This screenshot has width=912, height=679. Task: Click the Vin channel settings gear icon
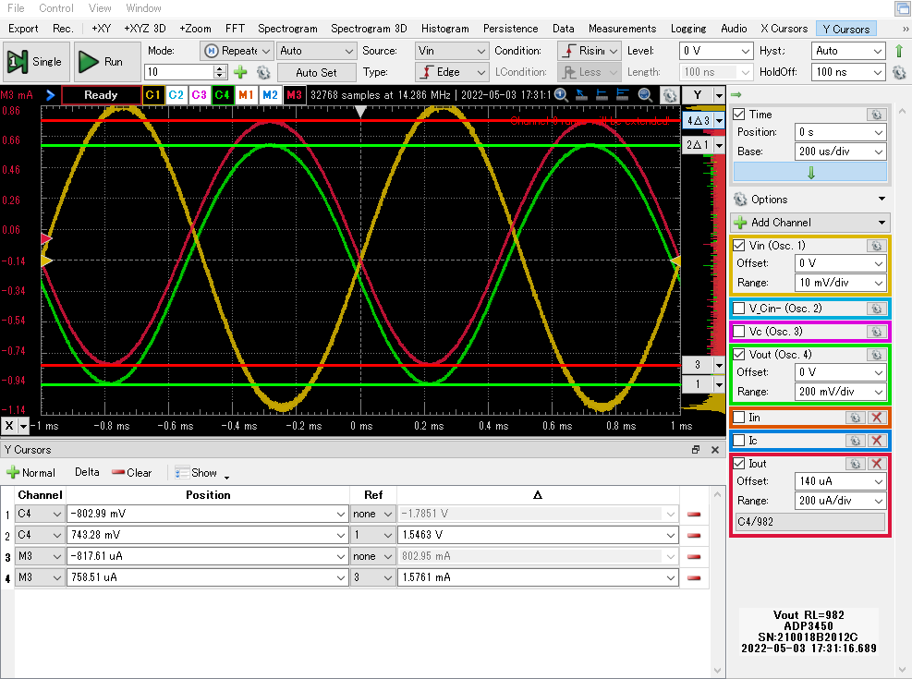(876, 246)
